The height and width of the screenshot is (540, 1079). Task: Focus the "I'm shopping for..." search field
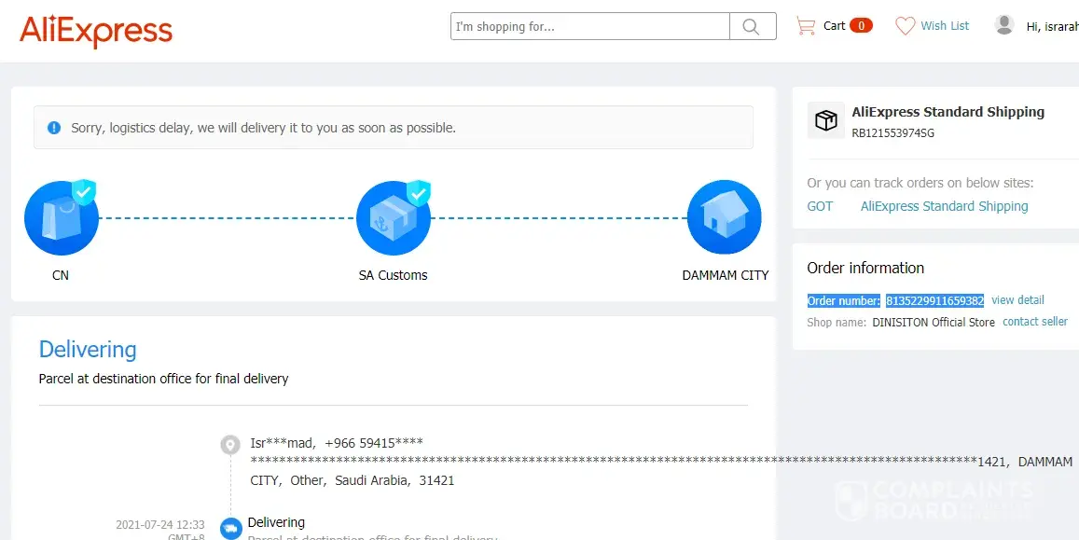589,26
